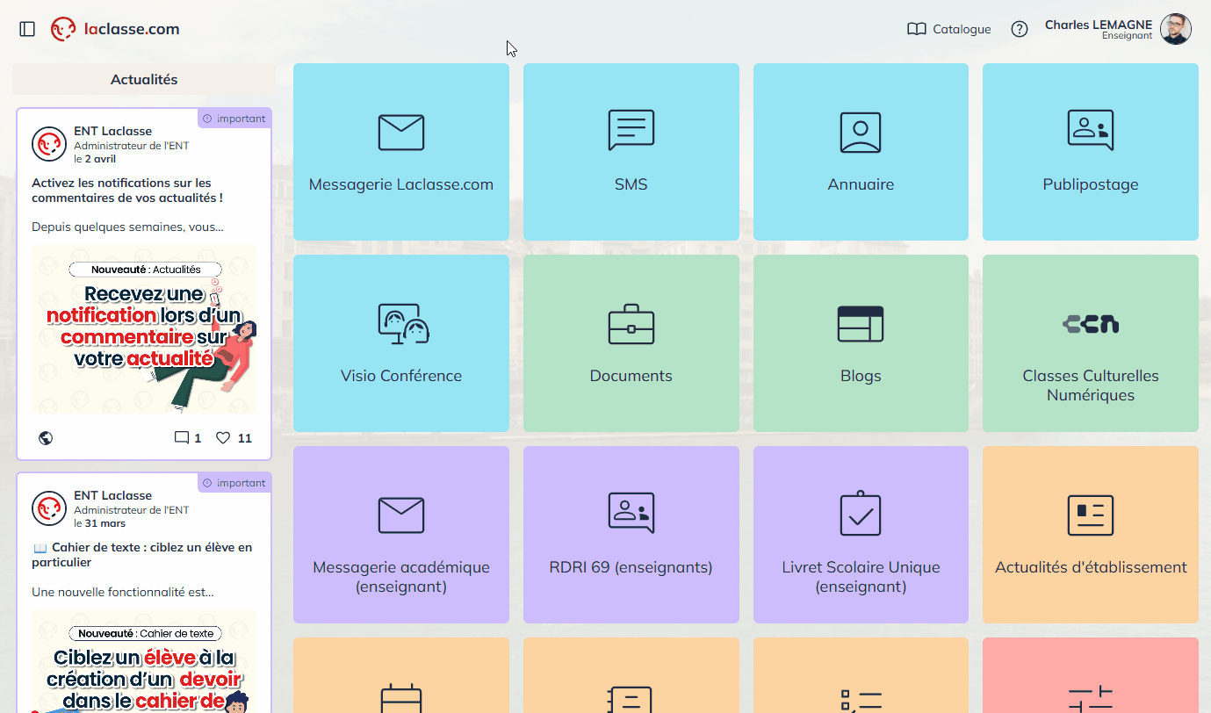Open the Messagerie Laclasse.com envelope icon
The height and width of the screenshot is (713, 1211).
click(x=401, y=133)
